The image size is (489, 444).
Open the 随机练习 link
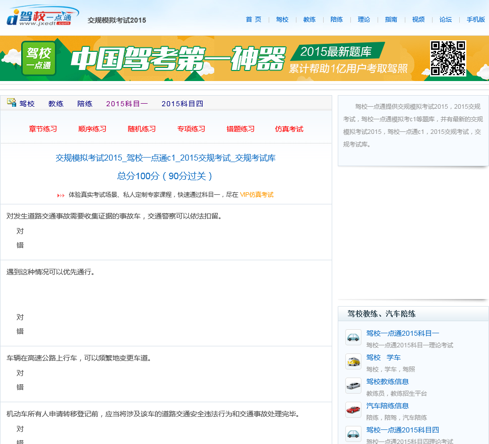point(142,129)
